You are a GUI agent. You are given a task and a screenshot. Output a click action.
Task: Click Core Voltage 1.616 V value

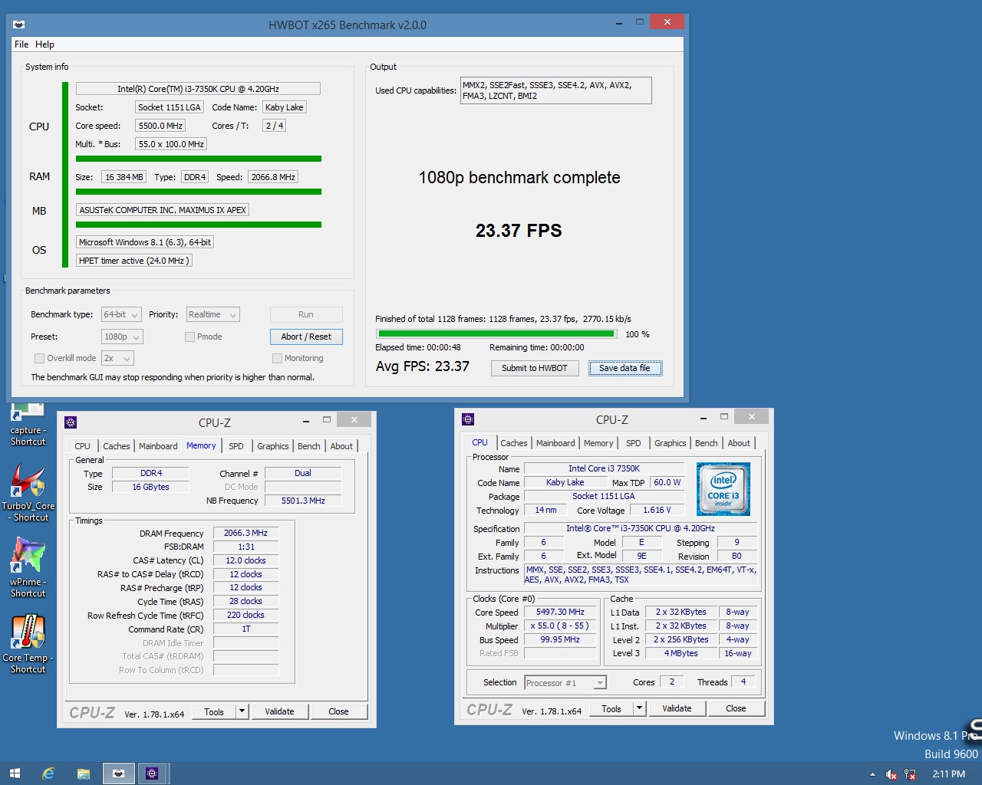coord(657,510)
